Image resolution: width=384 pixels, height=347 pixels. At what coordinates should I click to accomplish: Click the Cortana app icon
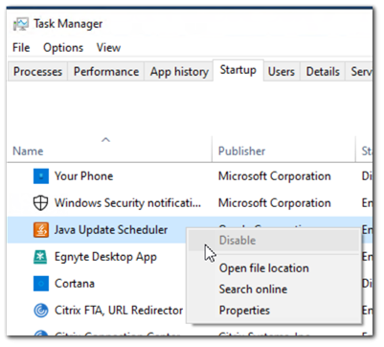pyautogui.click(x=41, y=284)
